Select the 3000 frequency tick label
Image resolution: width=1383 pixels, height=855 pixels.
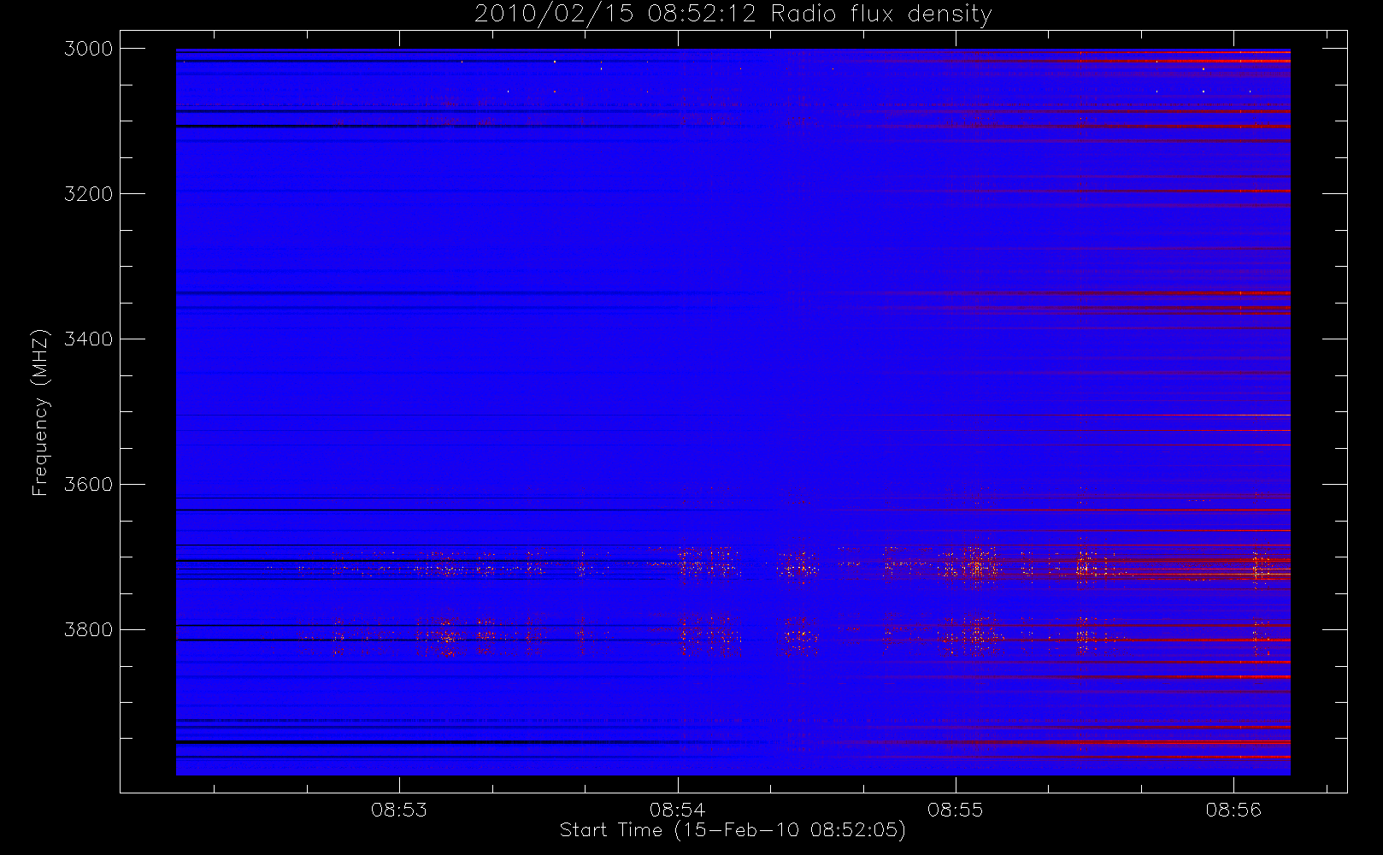(89, 49)
